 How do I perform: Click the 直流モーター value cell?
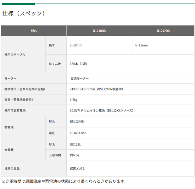[79, 78]
